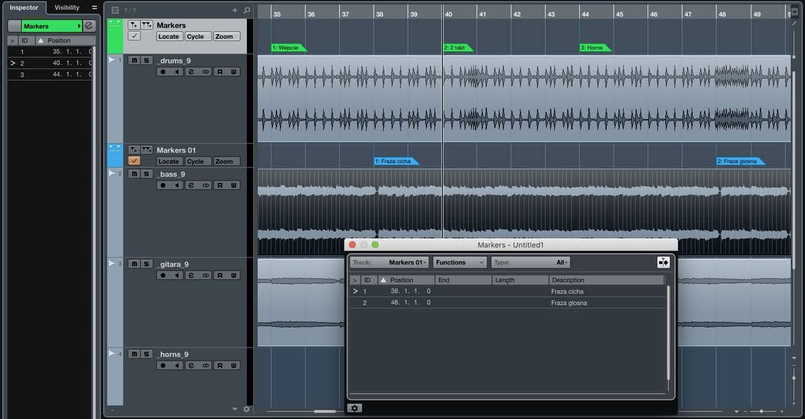
Task: Open the gear settings icon in Markers window
Action: [354, 408]
